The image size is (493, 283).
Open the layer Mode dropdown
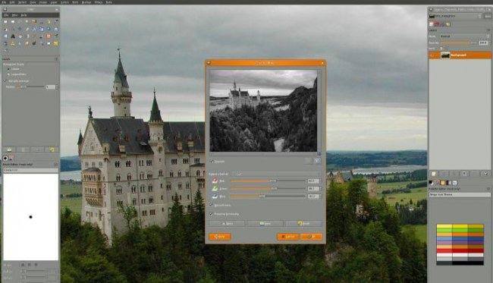(465, 36)
